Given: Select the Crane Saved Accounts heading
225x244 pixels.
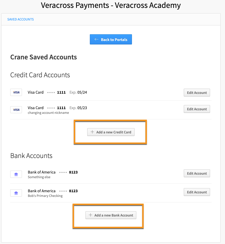Looking at the screenshot, I should click(x=43, y=57).
